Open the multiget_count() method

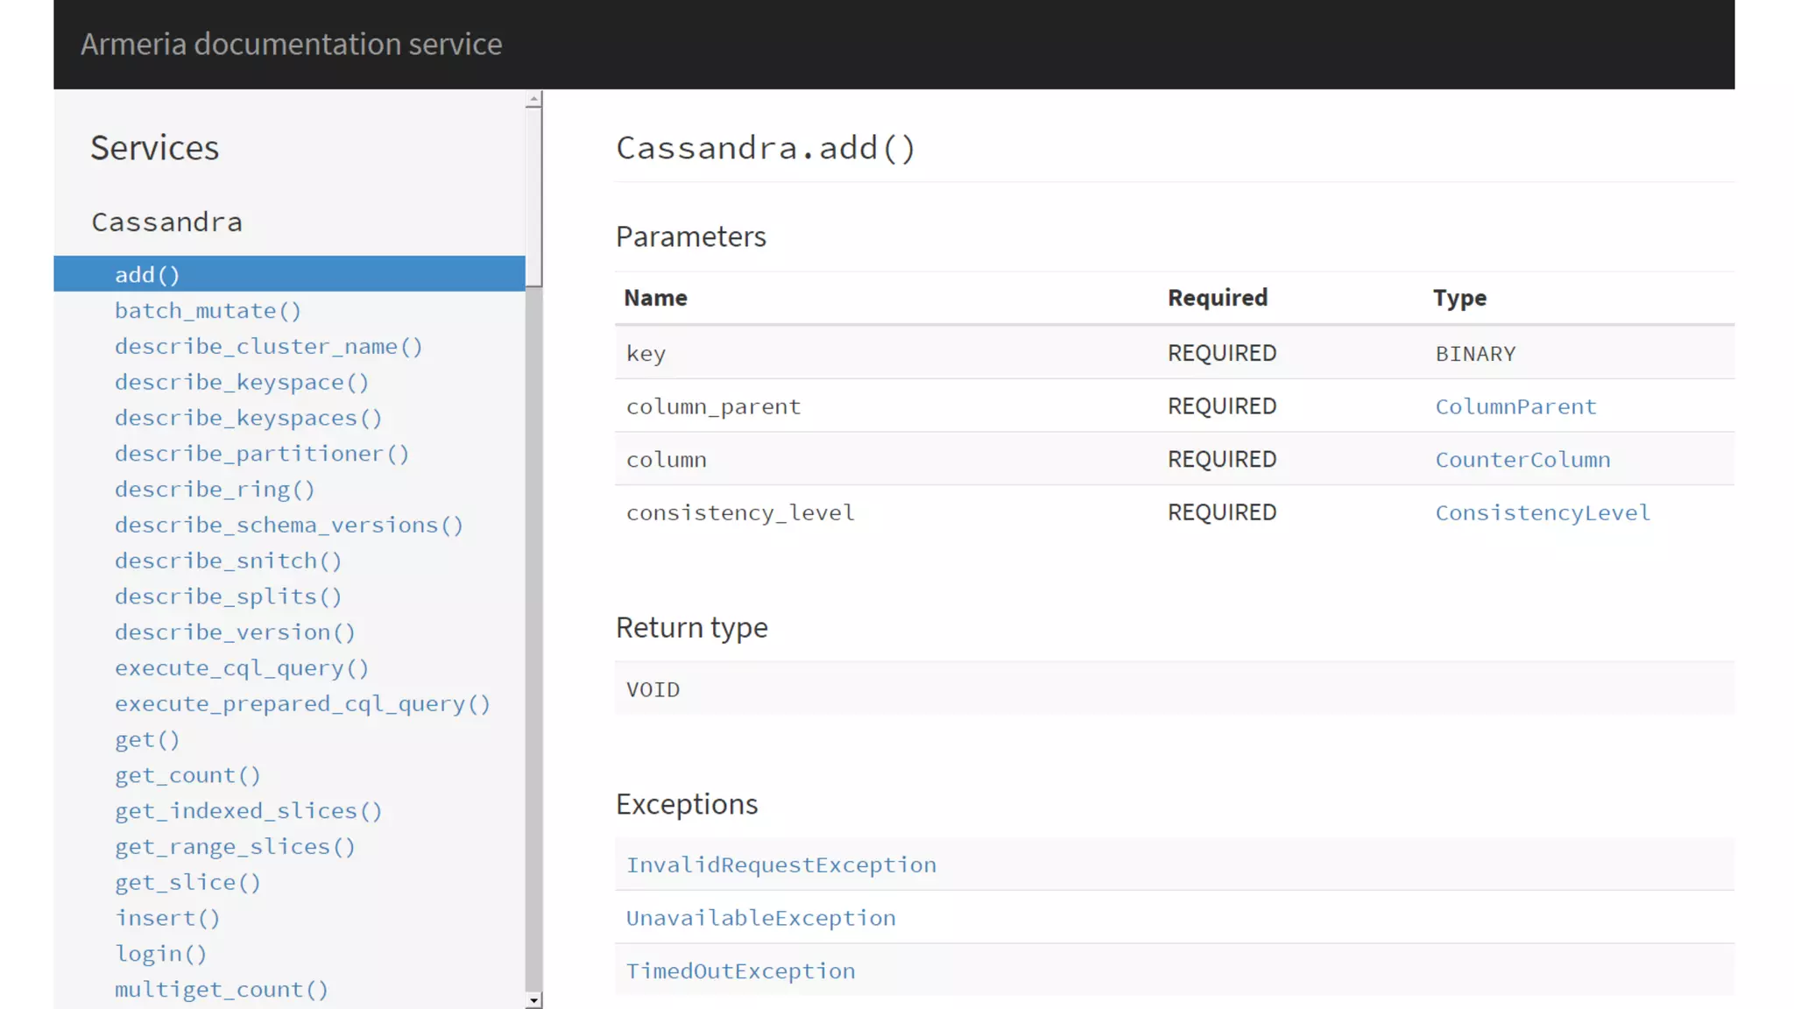point(221,990)
